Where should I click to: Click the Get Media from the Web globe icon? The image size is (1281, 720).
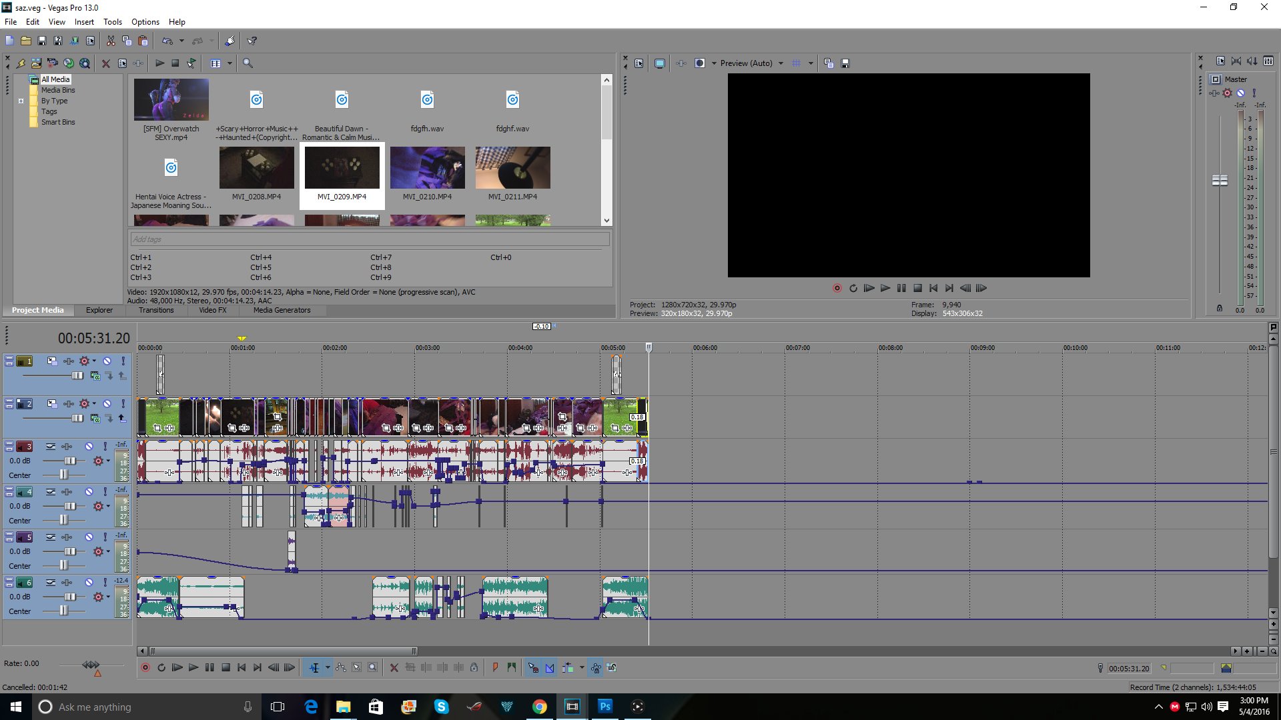click(84, 63)
